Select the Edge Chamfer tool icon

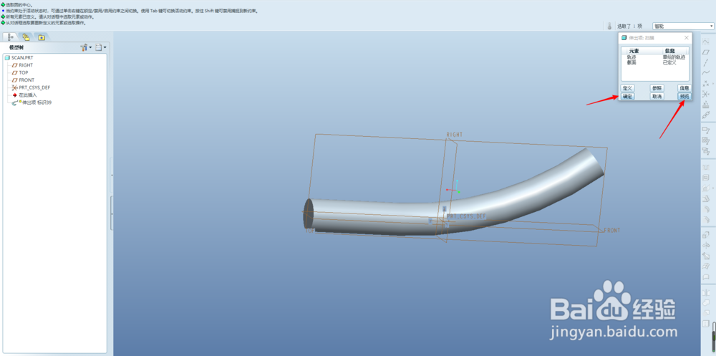705,220
